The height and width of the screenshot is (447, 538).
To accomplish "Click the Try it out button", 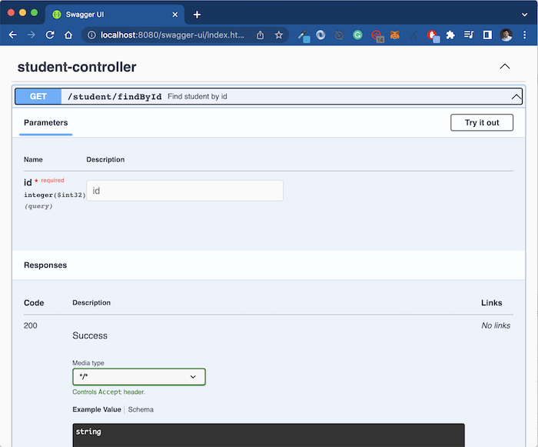I will [482, 122].
